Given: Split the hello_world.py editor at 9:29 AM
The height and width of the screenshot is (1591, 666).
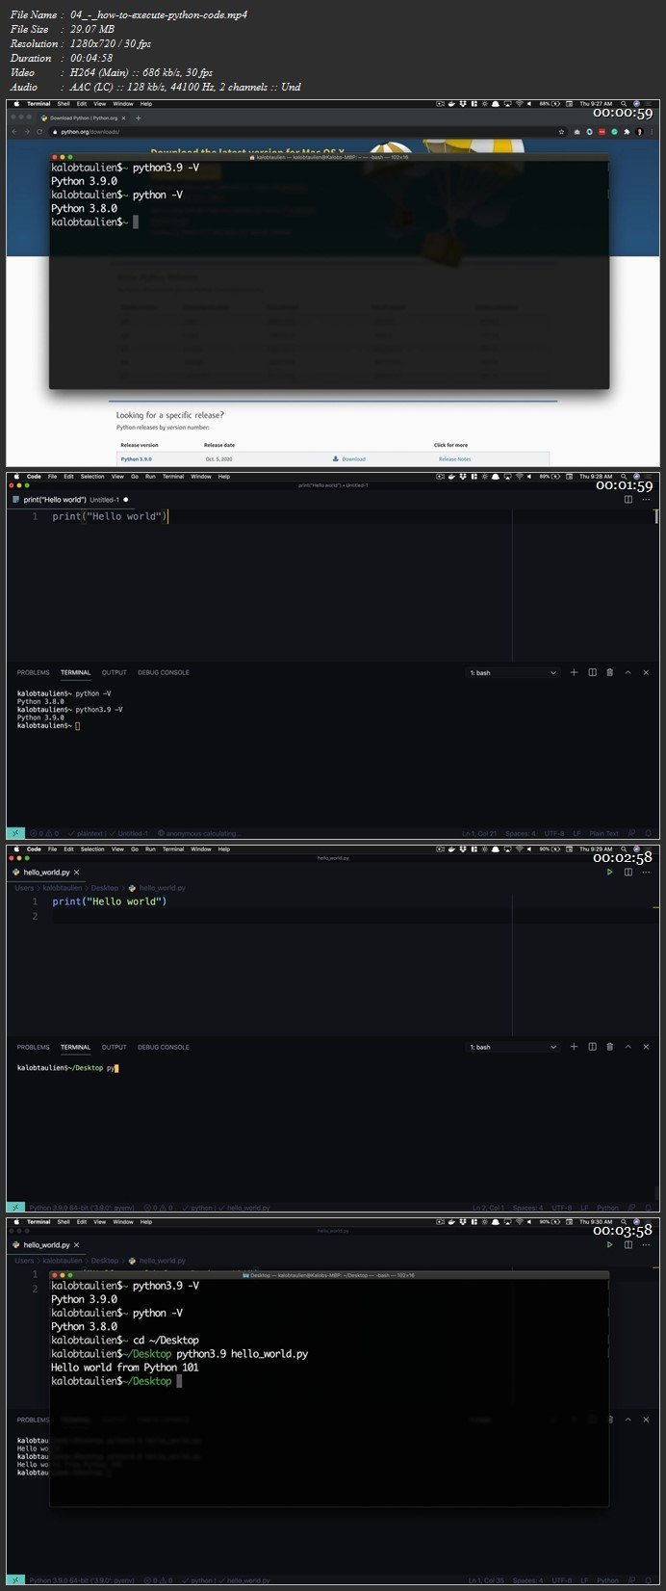Looking at the screenshot, I should pos(628,872).
